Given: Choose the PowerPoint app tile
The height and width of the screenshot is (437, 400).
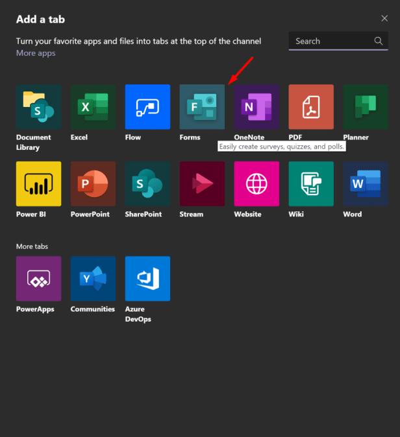Looking at the screenshot, I should 93,183.
